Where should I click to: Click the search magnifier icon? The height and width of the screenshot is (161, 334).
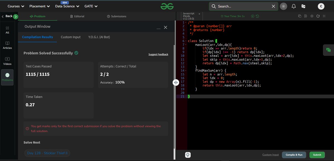(213, 6)
